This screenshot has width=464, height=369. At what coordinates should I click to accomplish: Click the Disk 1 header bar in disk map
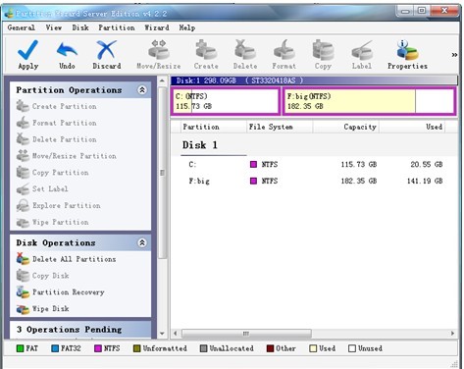point(314,80)
